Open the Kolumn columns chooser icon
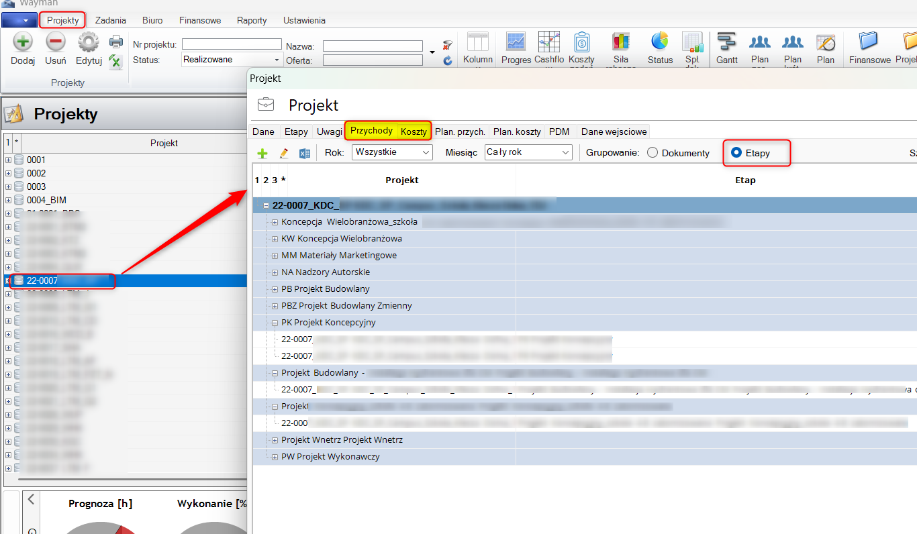This screenshot has height=534, width=917. [x=478, y=42]
